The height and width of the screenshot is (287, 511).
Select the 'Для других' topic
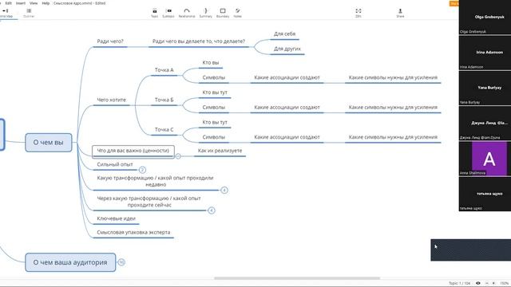point(287,49)
